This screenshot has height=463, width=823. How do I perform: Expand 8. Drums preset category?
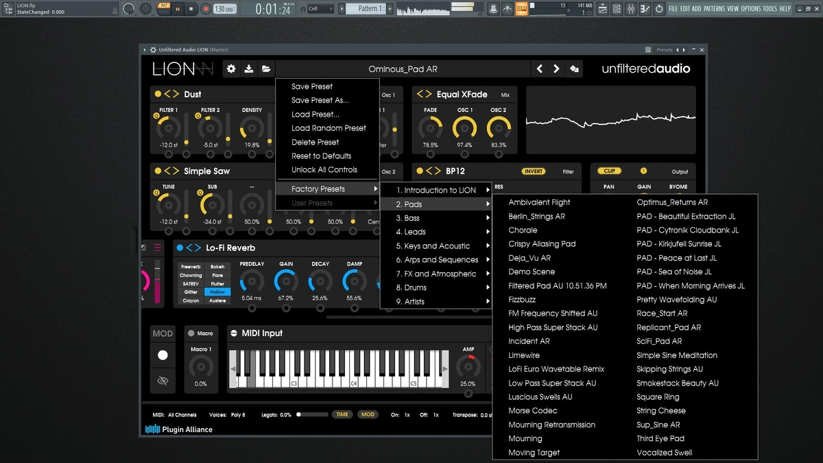436,287
